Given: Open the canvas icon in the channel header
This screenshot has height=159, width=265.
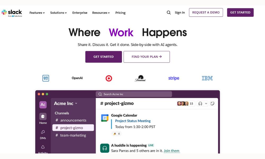Looking at the screenshot, I should click(212, 104).
